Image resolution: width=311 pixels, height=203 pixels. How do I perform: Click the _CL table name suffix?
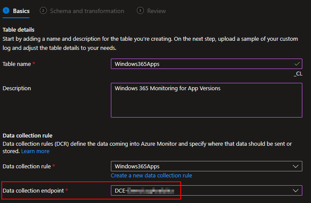298,74
